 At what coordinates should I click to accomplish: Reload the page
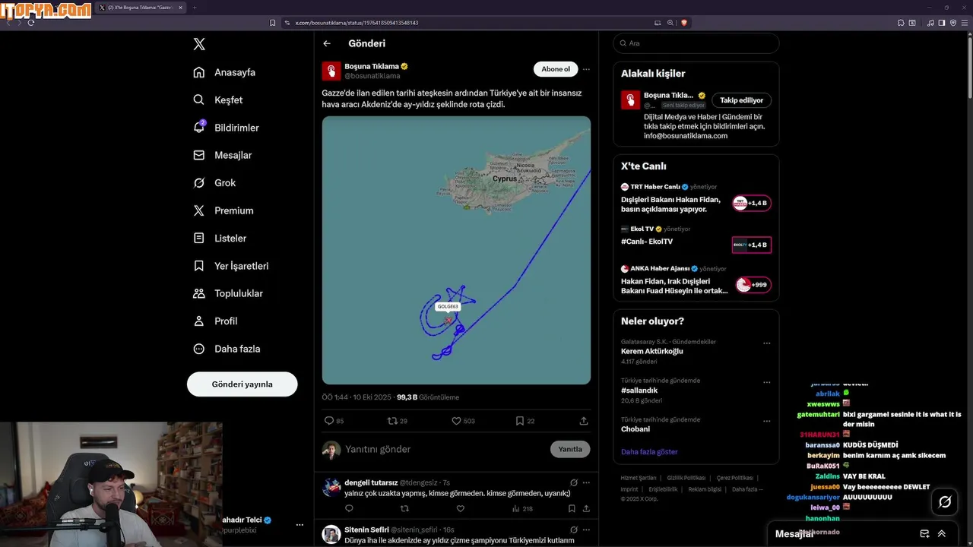point(31,23)
